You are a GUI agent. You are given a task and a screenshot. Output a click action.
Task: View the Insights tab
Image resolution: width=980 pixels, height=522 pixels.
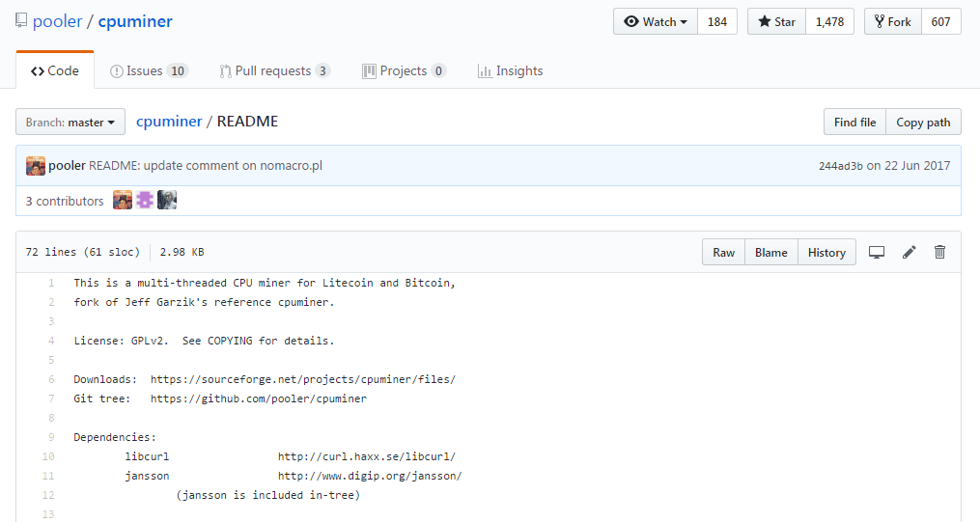[510, 70]
